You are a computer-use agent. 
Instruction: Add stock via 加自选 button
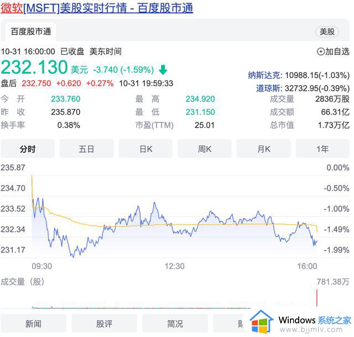pyautogui.click(x=333, y=52)
